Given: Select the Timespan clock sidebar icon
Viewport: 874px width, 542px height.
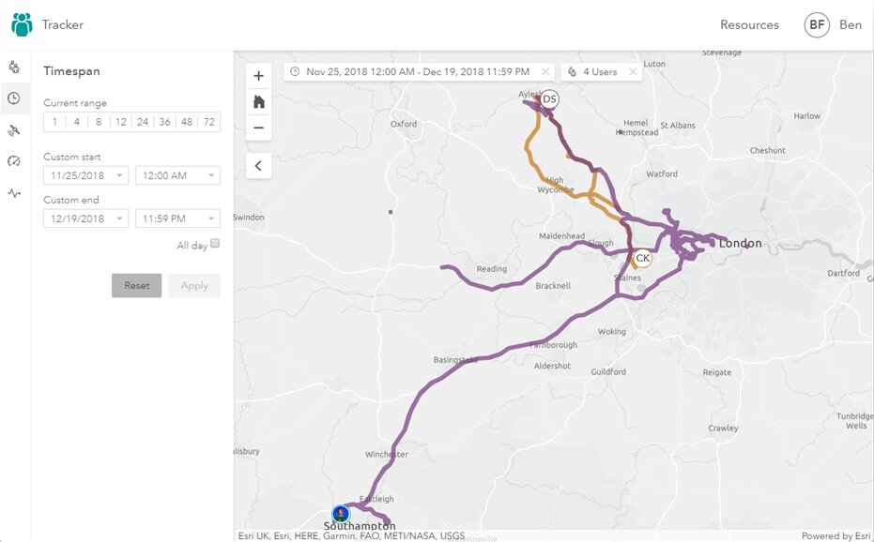Looking at the screenshot, I should 14,98.
